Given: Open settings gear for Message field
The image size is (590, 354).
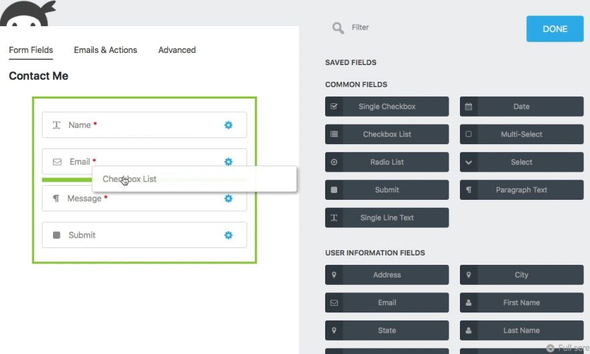Looking at the screenshot, I should (229, 198).
